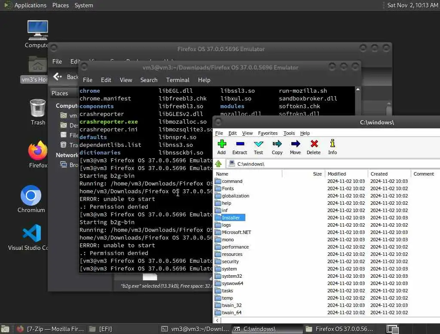Select the system32 folder icon
The height and width of the screenshot is (334, 440).
tap(218, 276)
